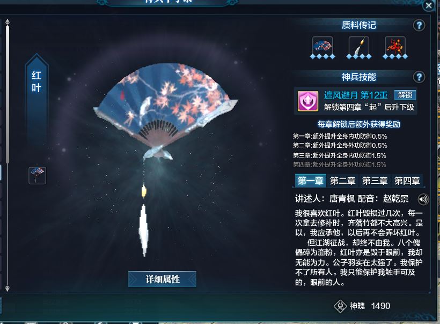This screenshot has width=440, height=324.
Task: Click the blue fan material icon
Action: click(322, 45)
